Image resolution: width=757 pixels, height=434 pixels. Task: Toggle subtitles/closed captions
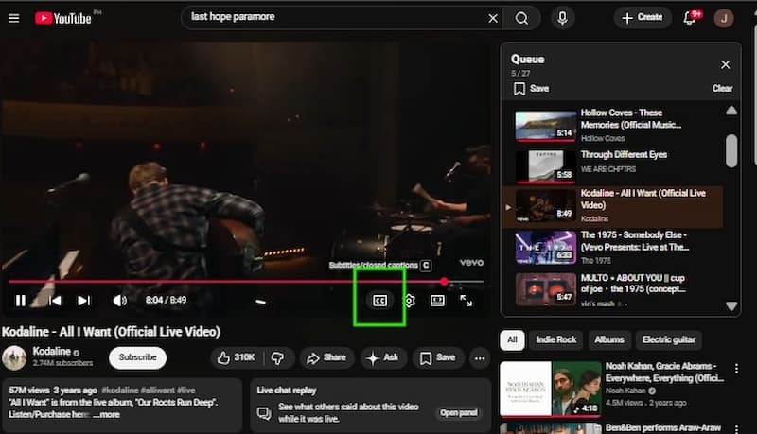(x=380, y=301)
